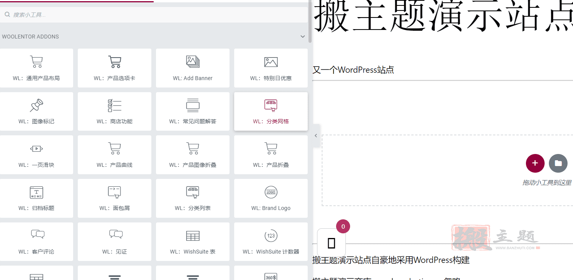The width and height of the screenshot is (573, 280).
Task: Pick the WL WishSuite 计数器 widget
Action: coord(271,241)
